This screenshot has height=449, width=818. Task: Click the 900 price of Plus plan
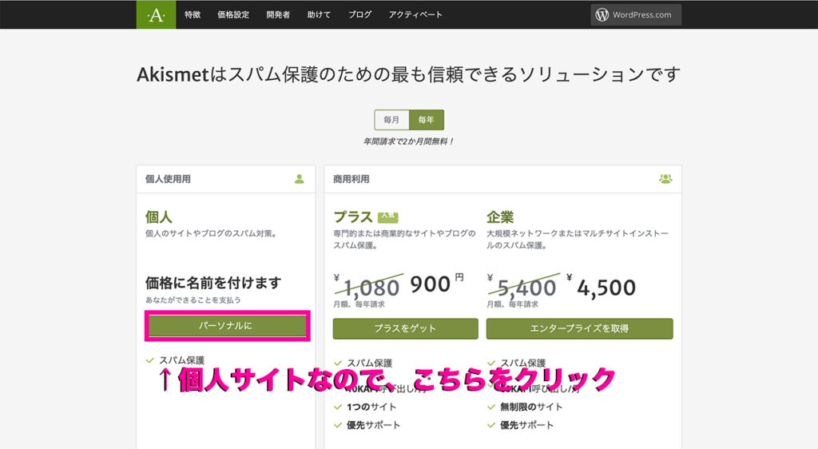(x=430, y=284)
